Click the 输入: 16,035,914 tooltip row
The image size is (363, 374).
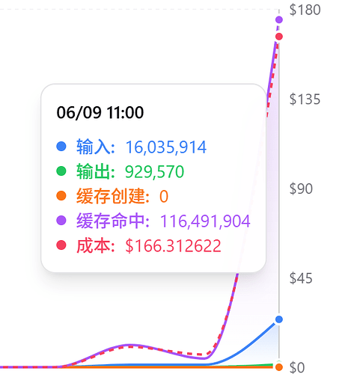tap(132, 147)
